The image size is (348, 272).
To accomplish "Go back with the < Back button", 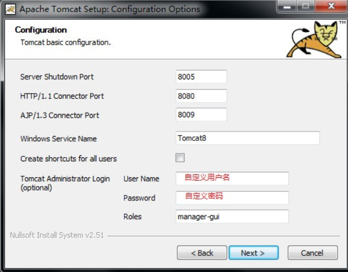I will (x=202, y=253).
